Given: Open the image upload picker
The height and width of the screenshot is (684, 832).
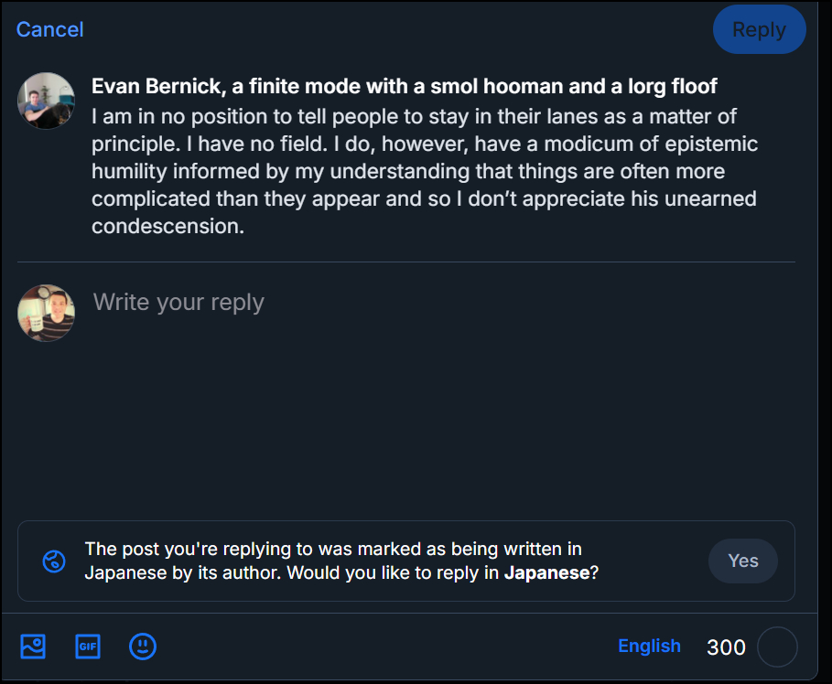Looking at the screenshot, I should coord(33,647).
